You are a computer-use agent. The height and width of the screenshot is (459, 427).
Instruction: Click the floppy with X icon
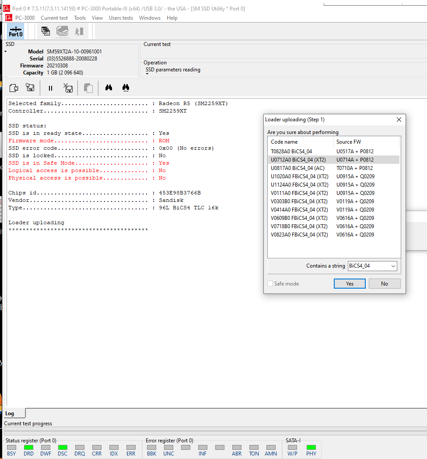[68, 88]
